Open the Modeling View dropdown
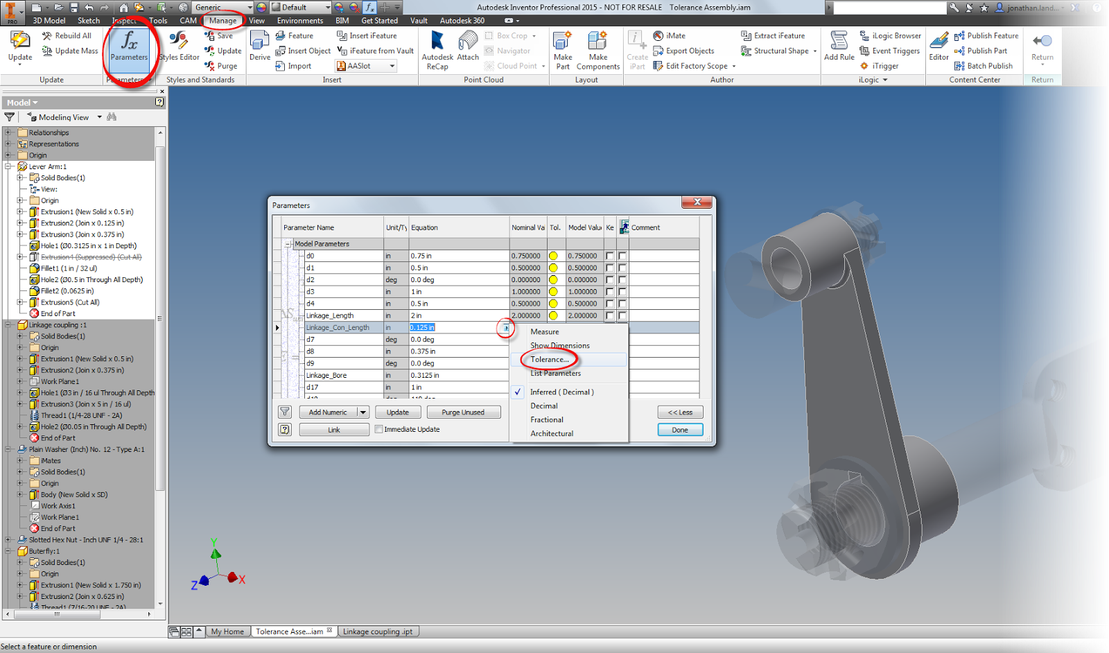 99,117
